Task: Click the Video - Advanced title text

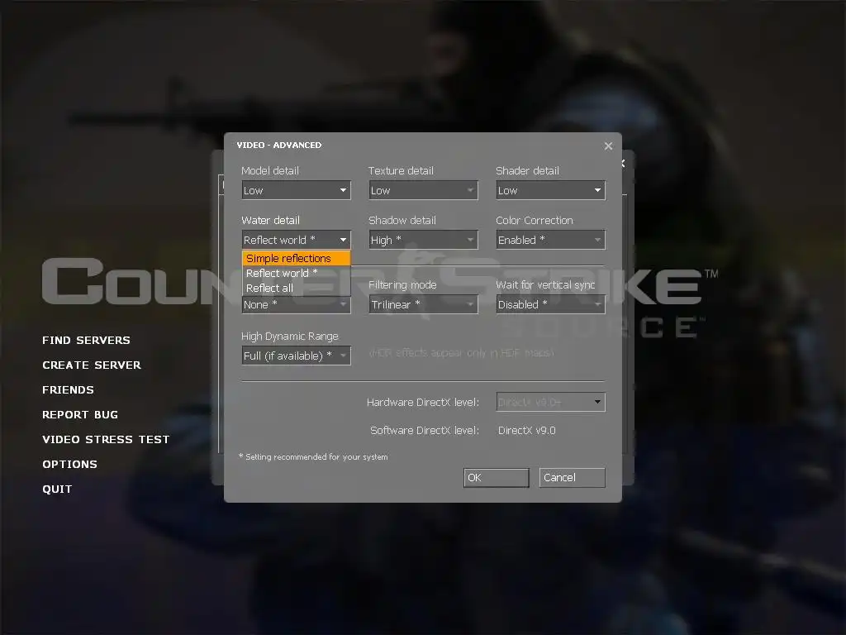Action: [279, 145]
